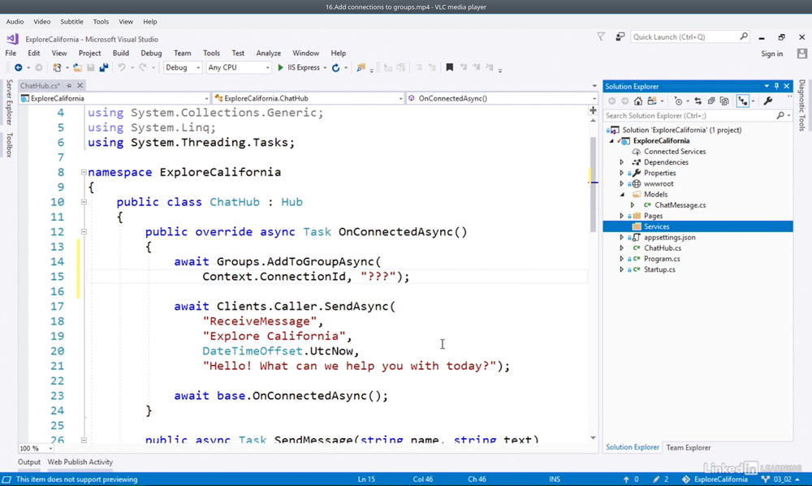Open the Output panel tab

coord(29,462)
